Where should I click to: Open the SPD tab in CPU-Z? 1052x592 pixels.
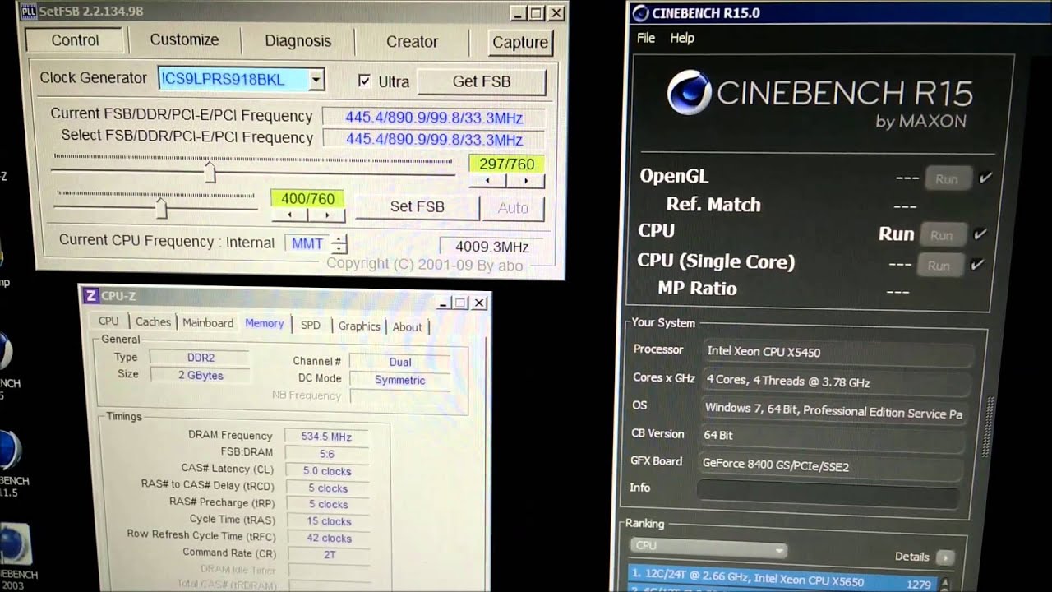point(311,325)
